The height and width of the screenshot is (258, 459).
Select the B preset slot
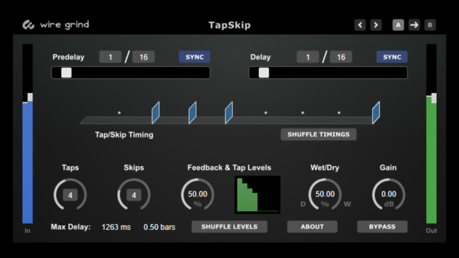[x=430, y=25]
